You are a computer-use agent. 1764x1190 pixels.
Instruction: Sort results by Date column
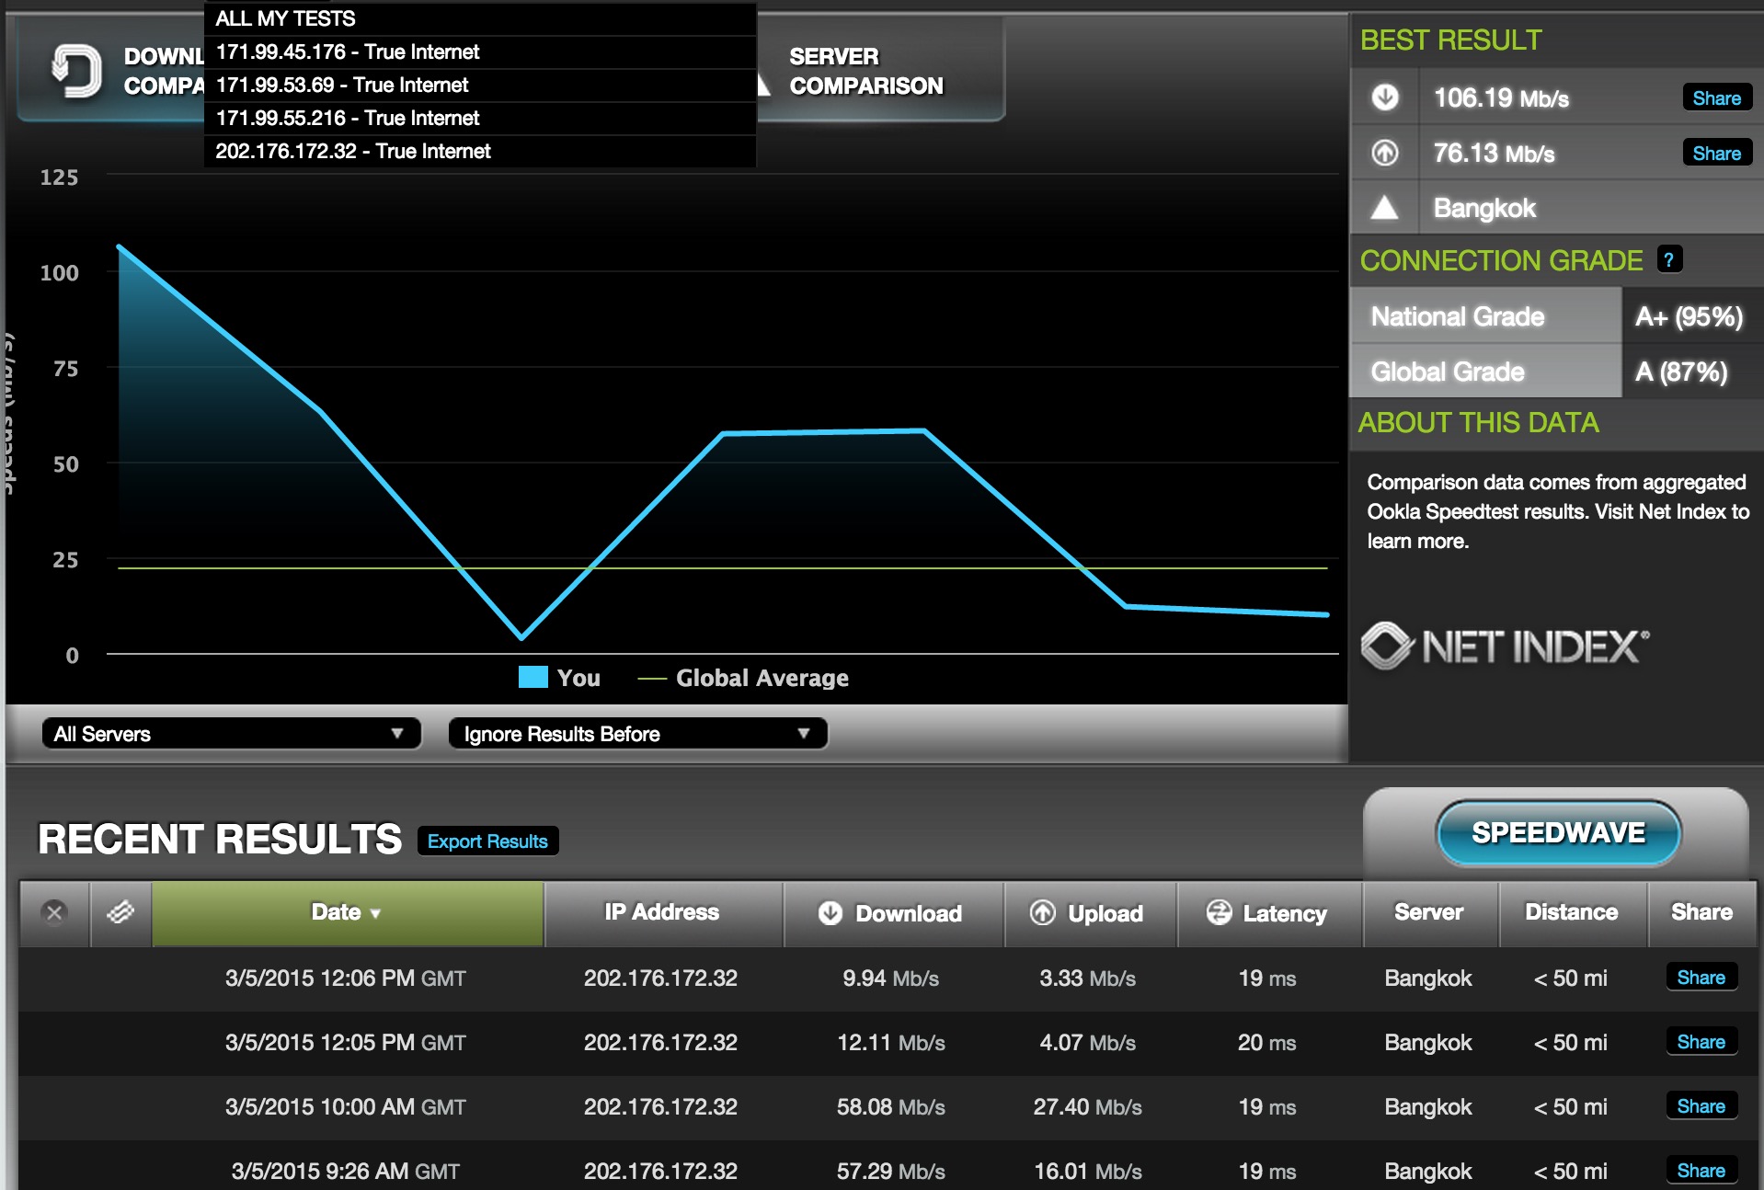point(347,912)
